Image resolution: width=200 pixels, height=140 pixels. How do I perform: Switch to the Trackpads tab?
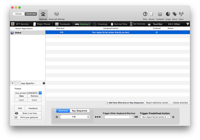click(63, 24)
